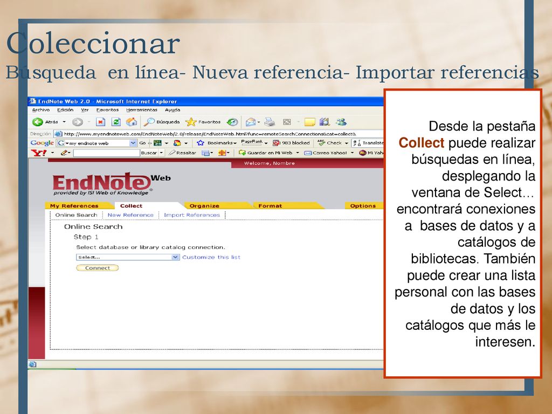Click the Connect button
The image size is (552, 414).
[x=98, y=268]
